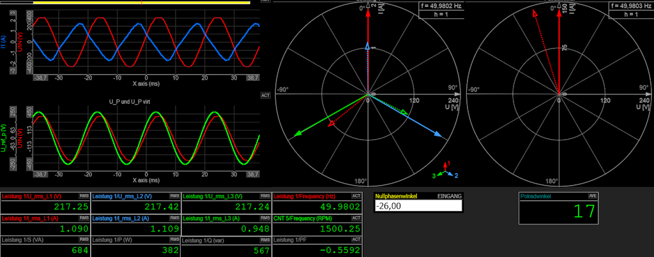Select the I_rms_L3 value 0.948
Viewport: 654px width, 257px height.
click(255, 229)
